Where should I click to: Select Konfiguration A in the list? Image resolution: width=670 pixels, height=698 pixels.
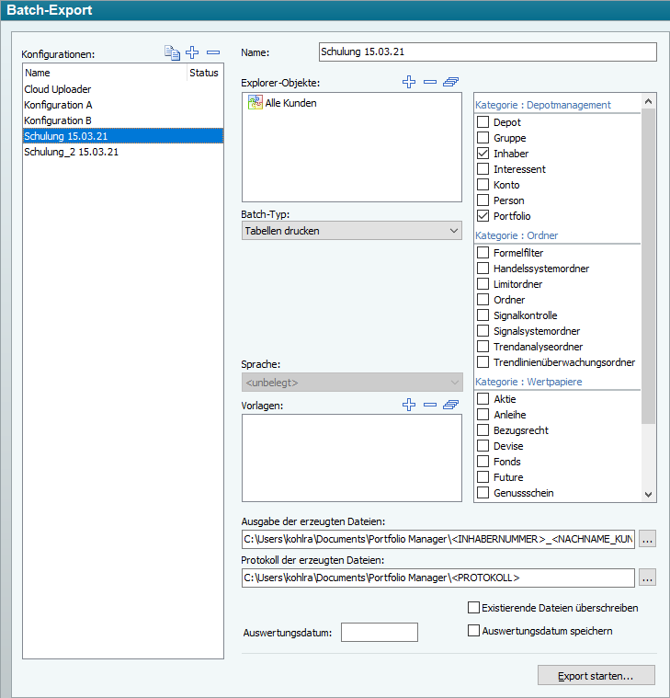58,105
